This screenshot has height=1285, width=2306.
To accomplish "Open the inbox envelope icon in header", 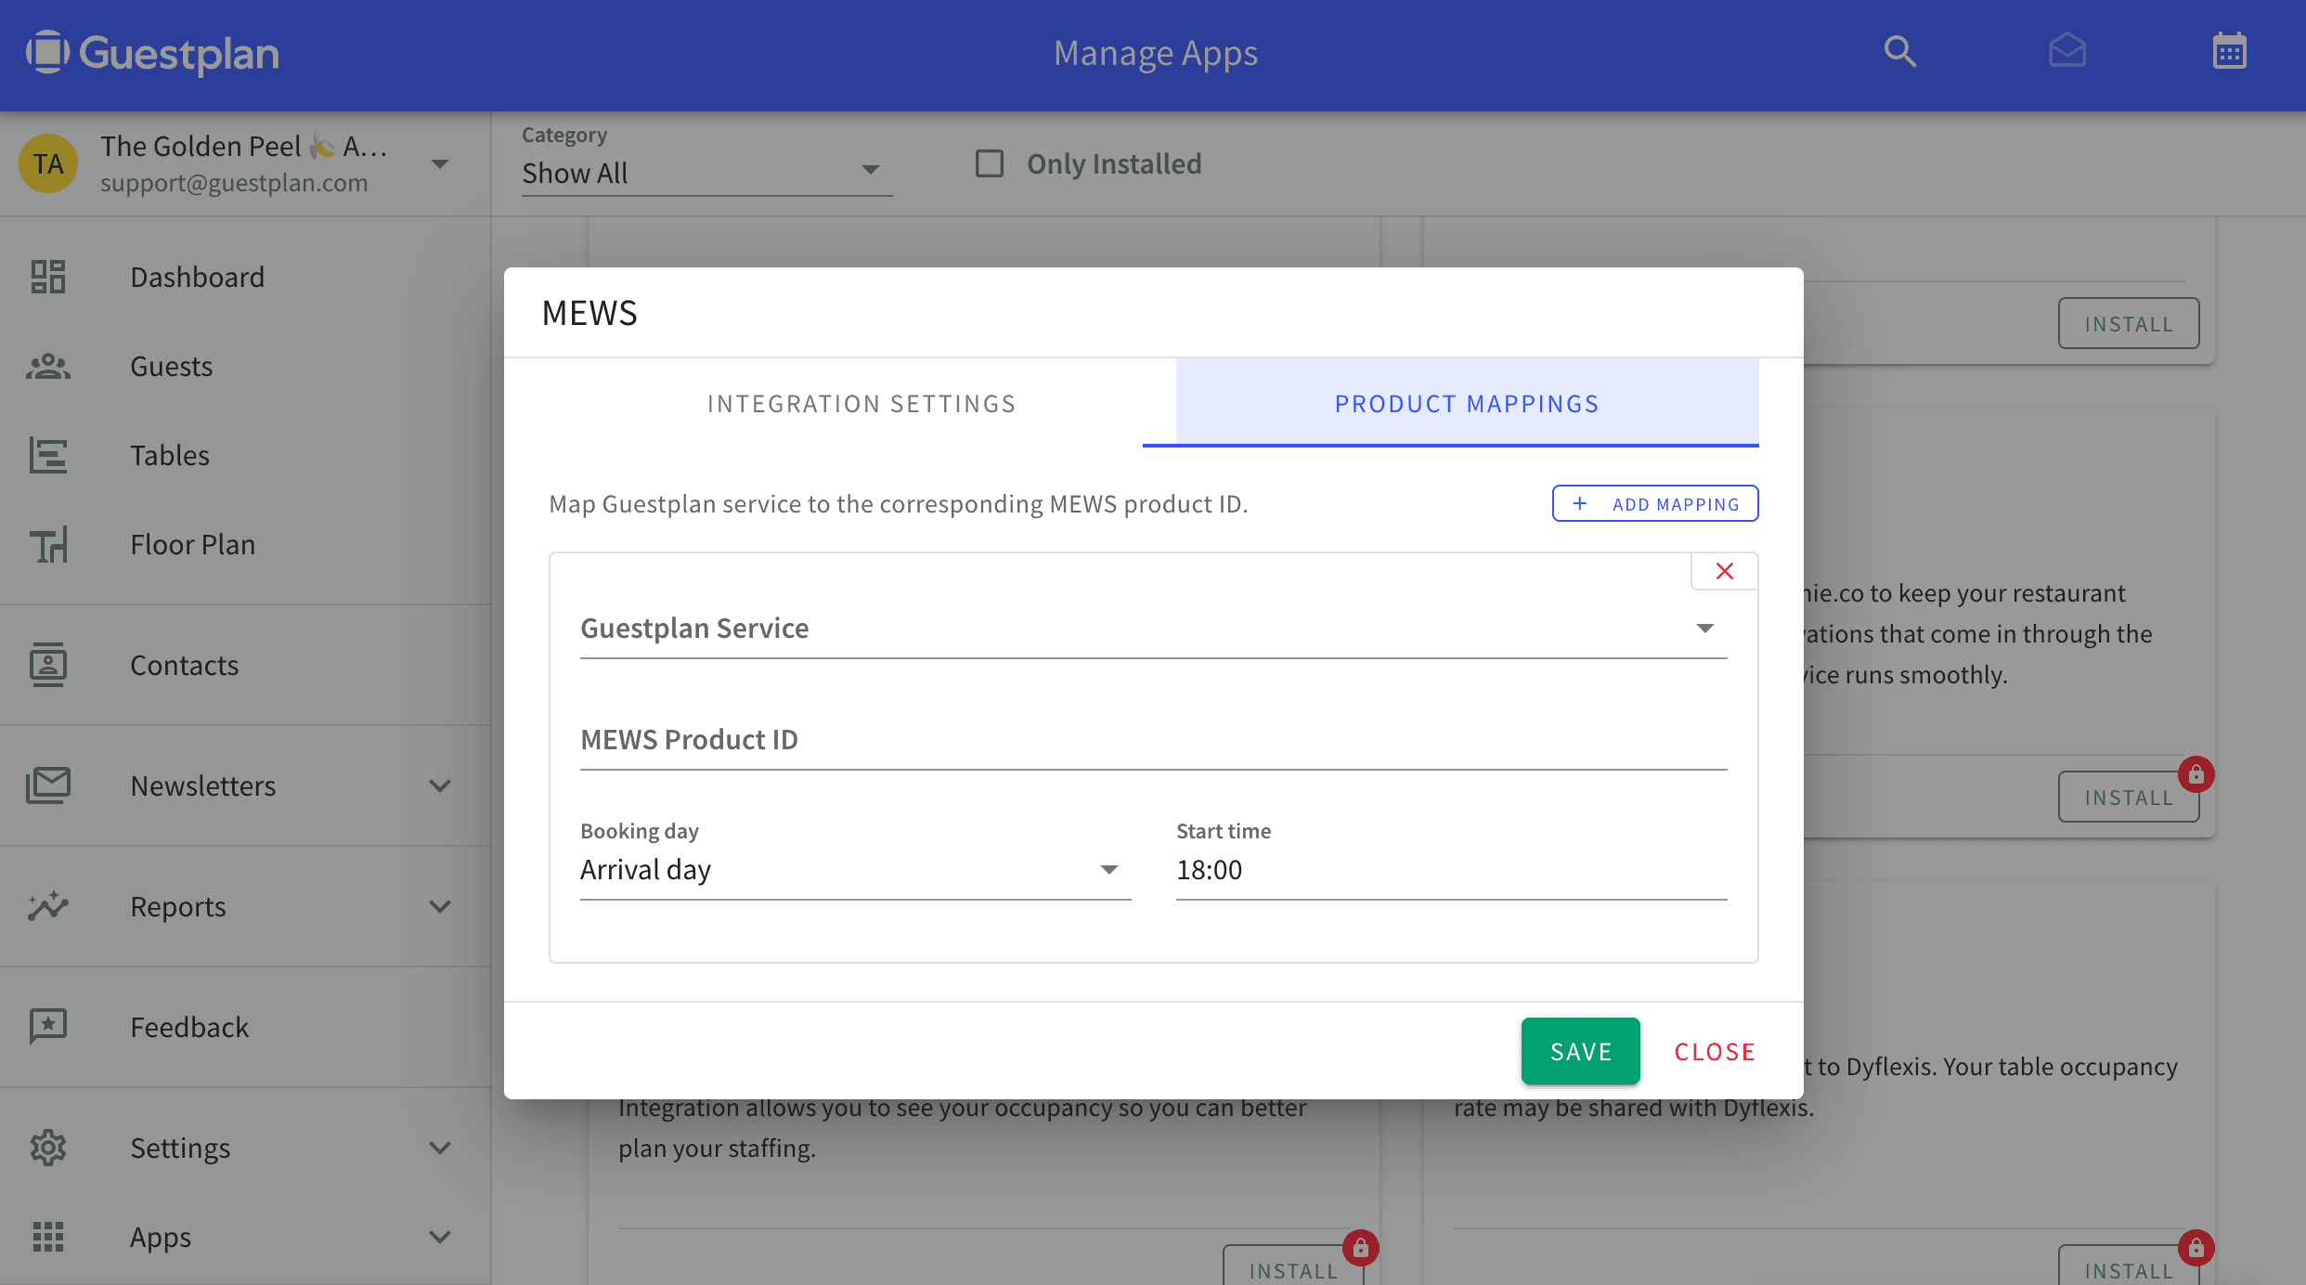I will (x=2067, y=51).
